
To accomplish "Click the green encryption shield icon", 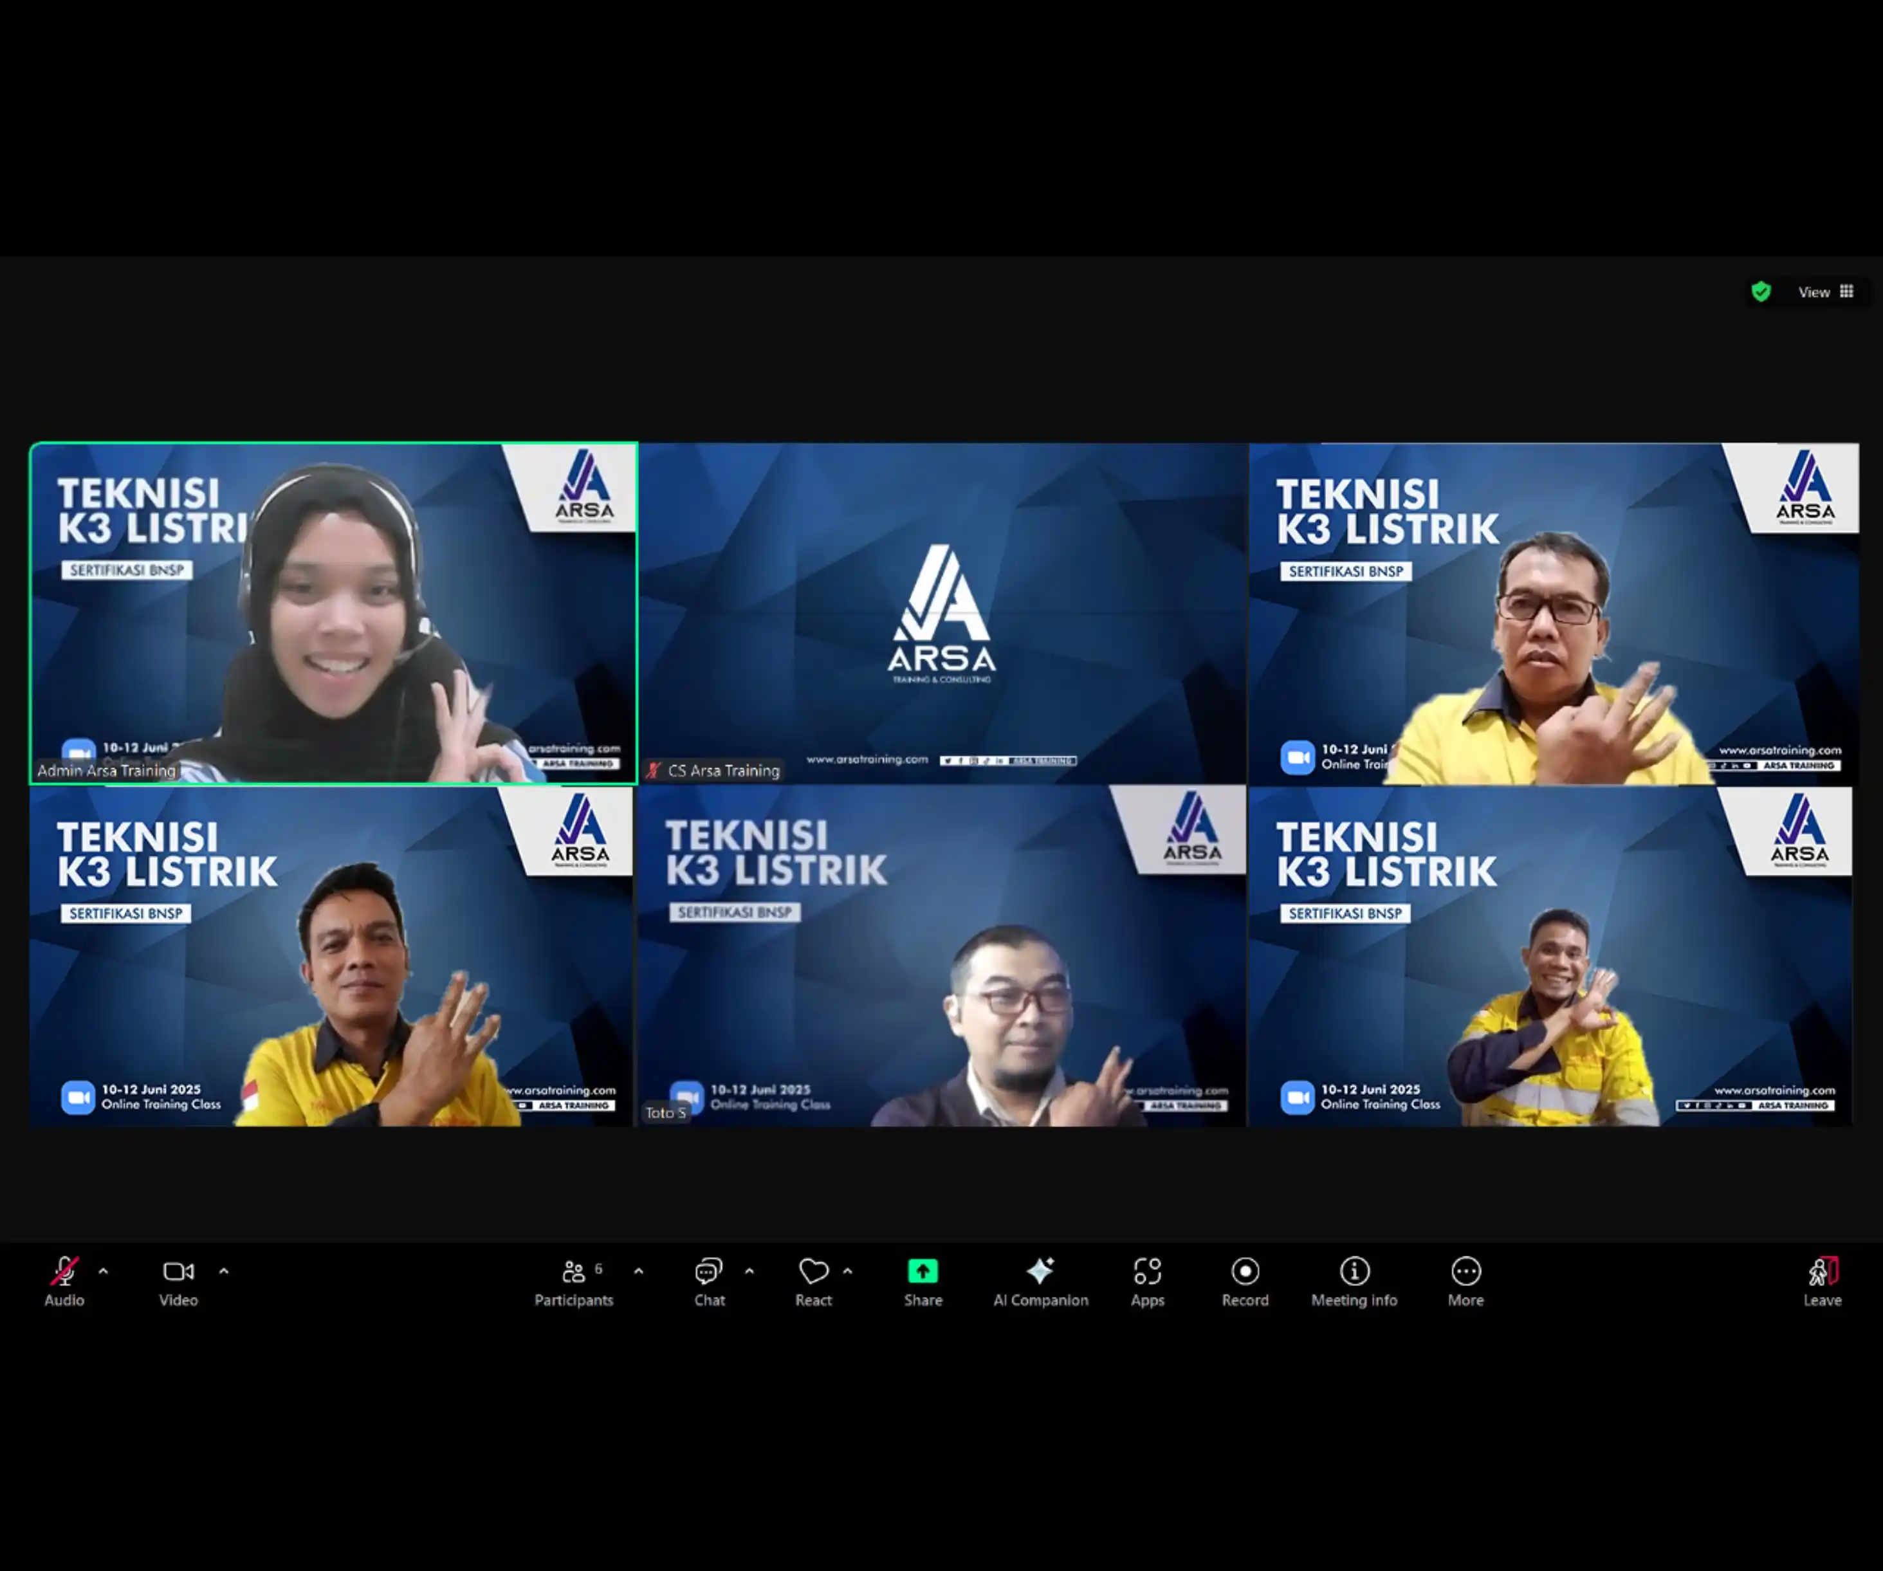I will (1761, 291).
